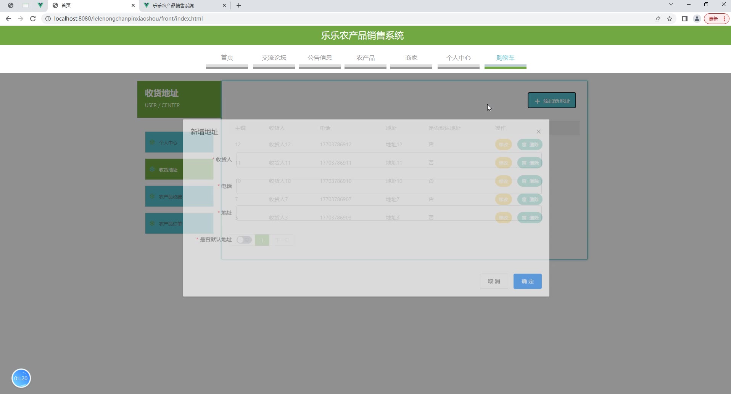Screen dimensions: 731x394
Task: Bookmark this page with the star icon
Action: tap(670, 19)
